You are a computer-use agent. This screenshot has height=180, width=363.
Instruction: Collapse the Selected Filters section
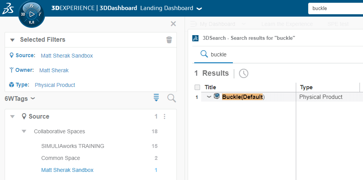tap(12, 40)
